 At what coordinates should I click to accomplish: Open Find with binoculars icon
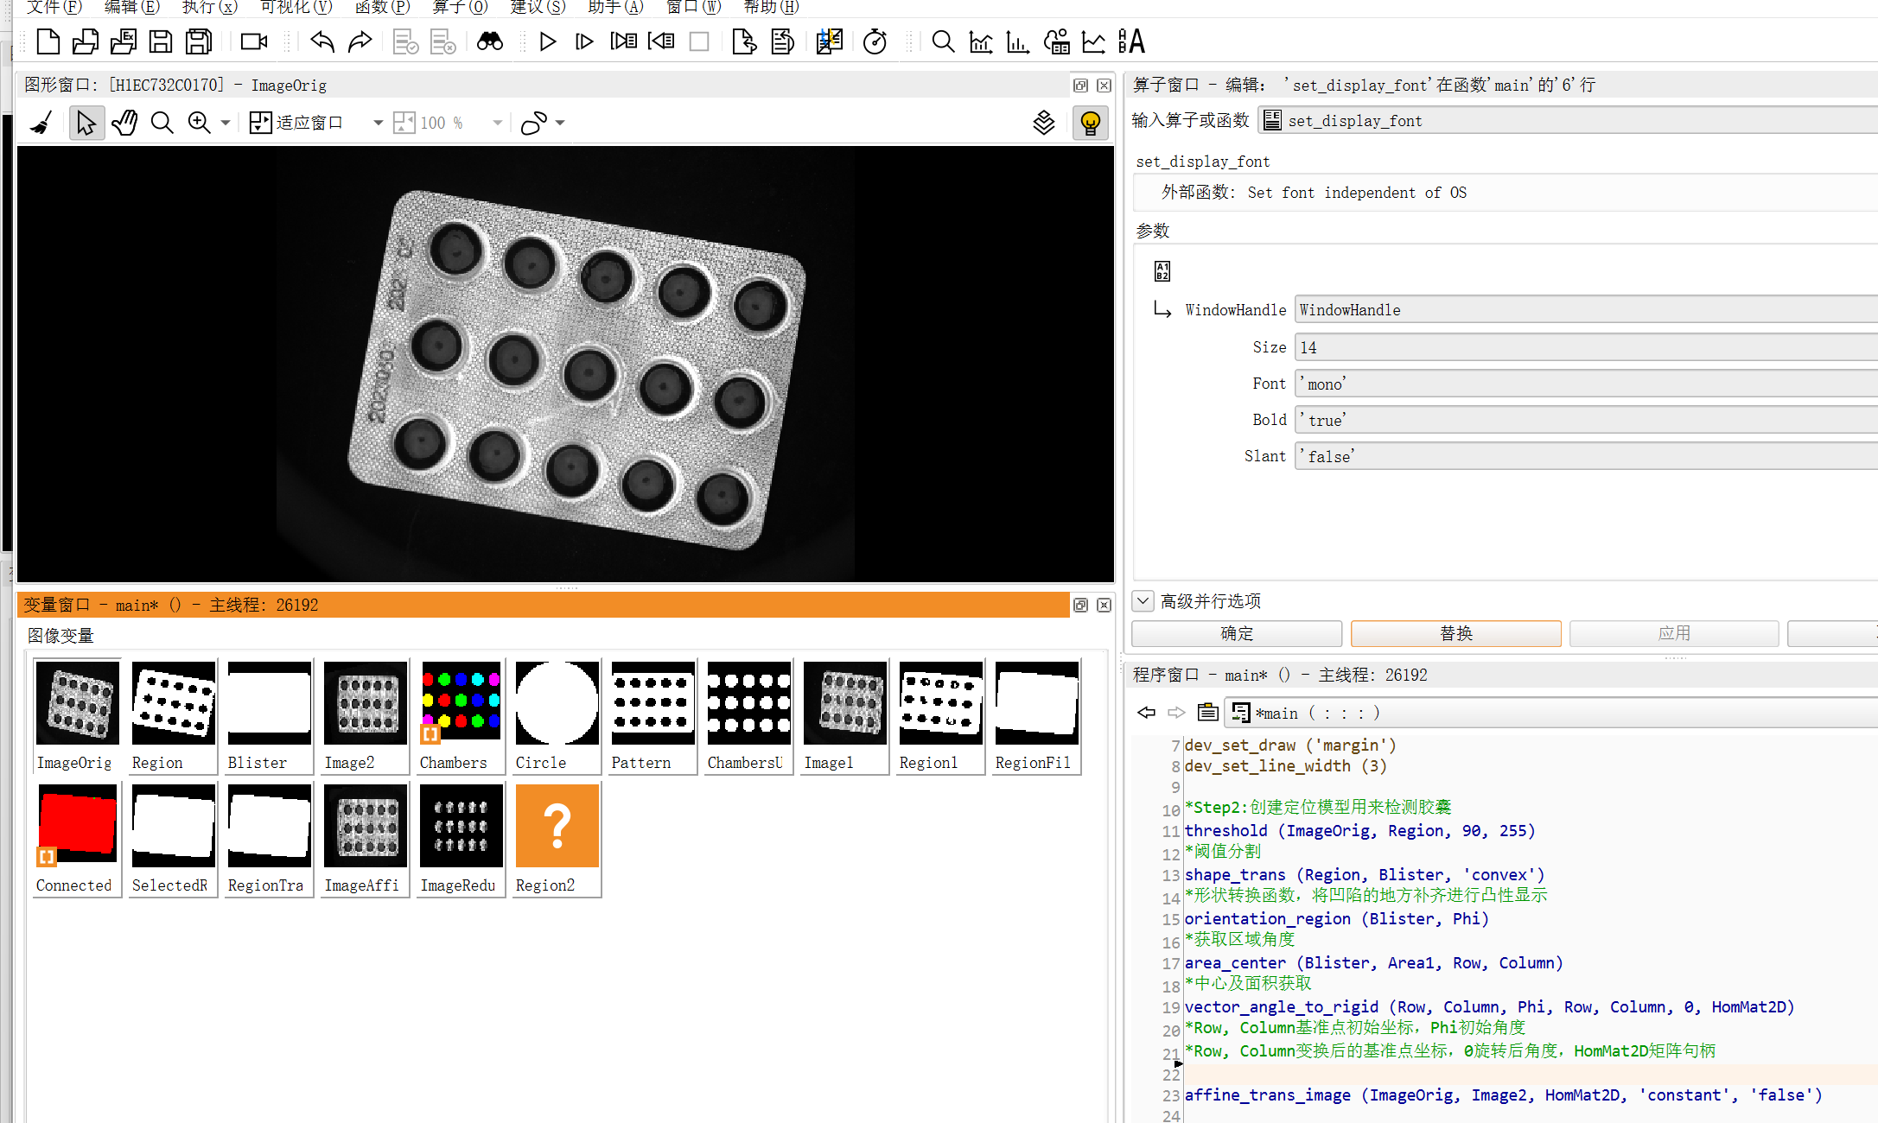point(490,41)
